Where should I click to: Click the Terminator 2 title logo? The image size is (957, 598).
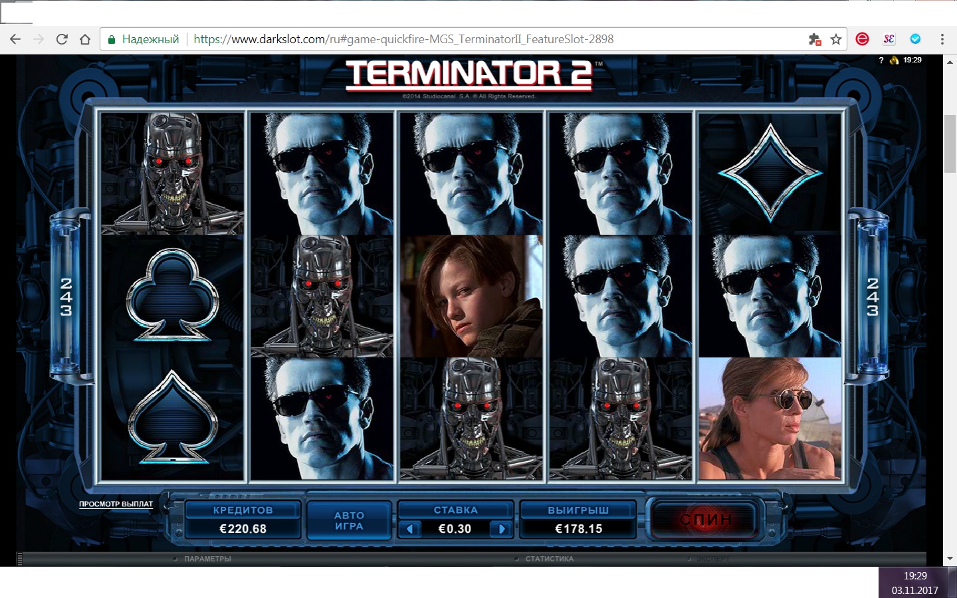pos(469,74)
